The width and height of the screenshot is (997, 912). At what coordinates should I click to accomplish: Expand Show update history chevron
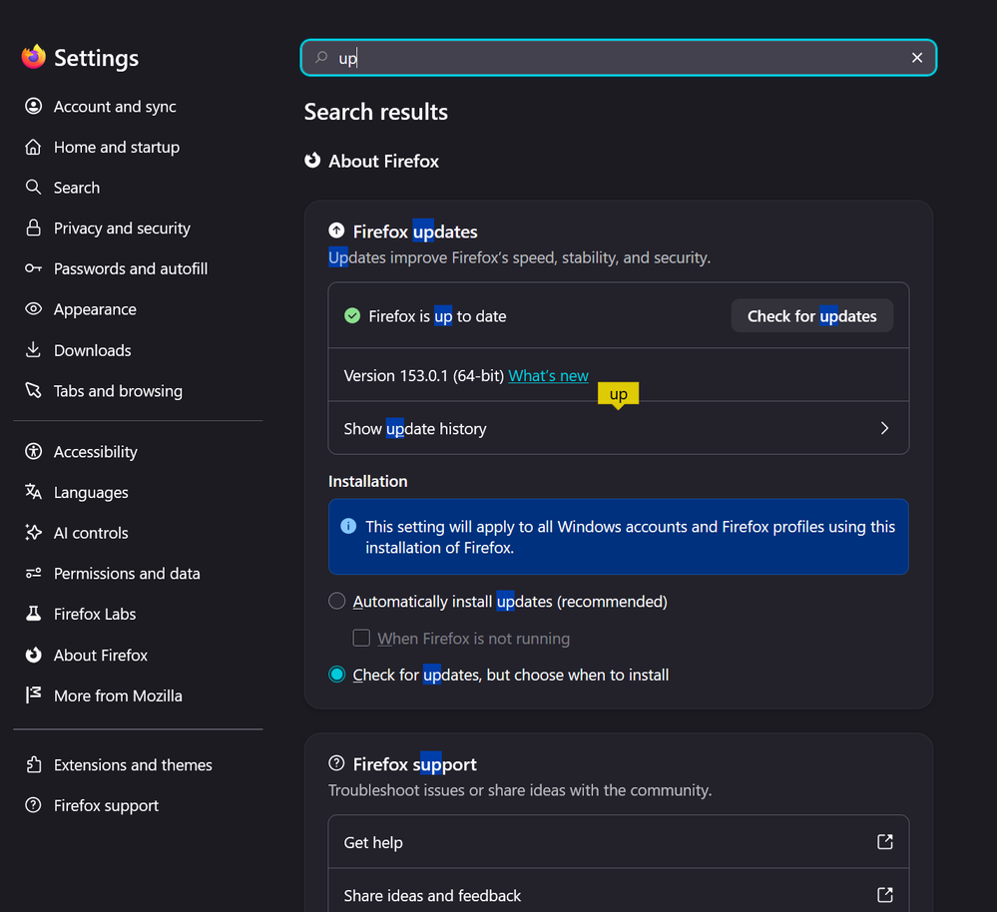coord(884,428)
